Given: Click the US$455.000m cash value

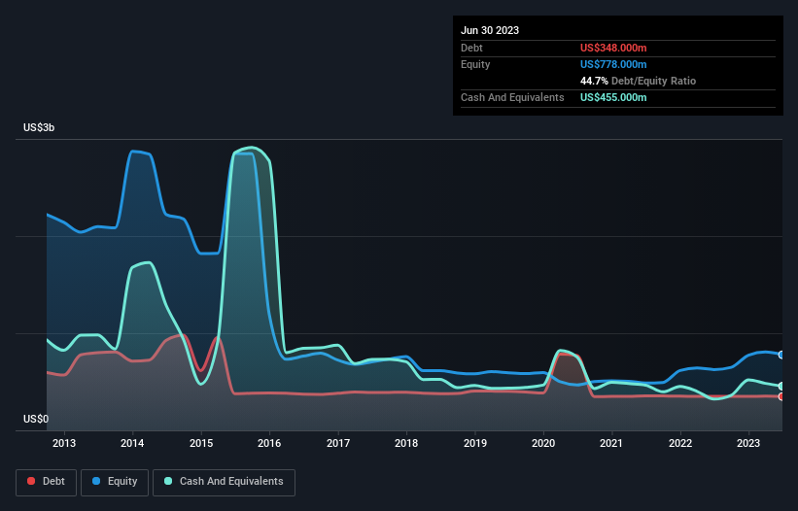Looking at the screenshot, I should coord(613,97).
